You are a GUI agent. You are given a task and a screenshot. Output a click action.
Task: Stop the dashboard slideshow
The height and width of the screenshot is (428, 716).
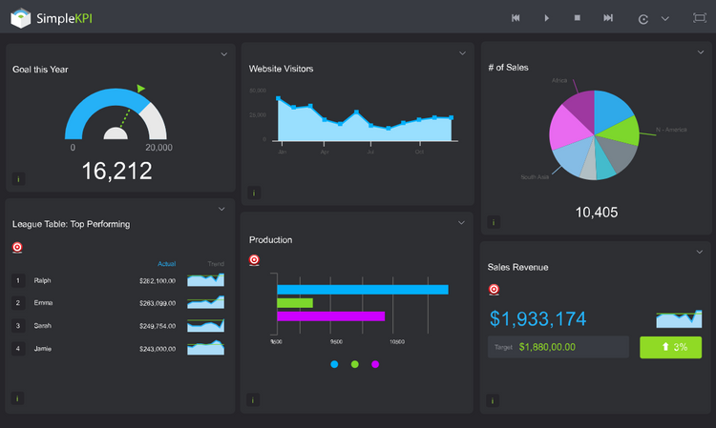(x=578, y=18)
